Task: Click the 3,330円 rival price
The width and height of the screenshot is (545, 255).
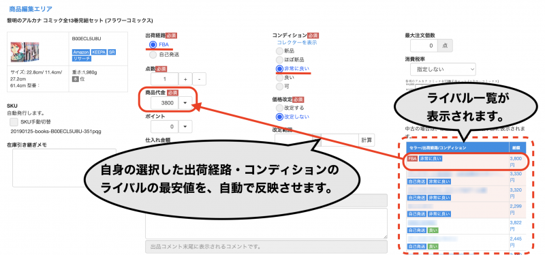Action: (x=516, y=177)
